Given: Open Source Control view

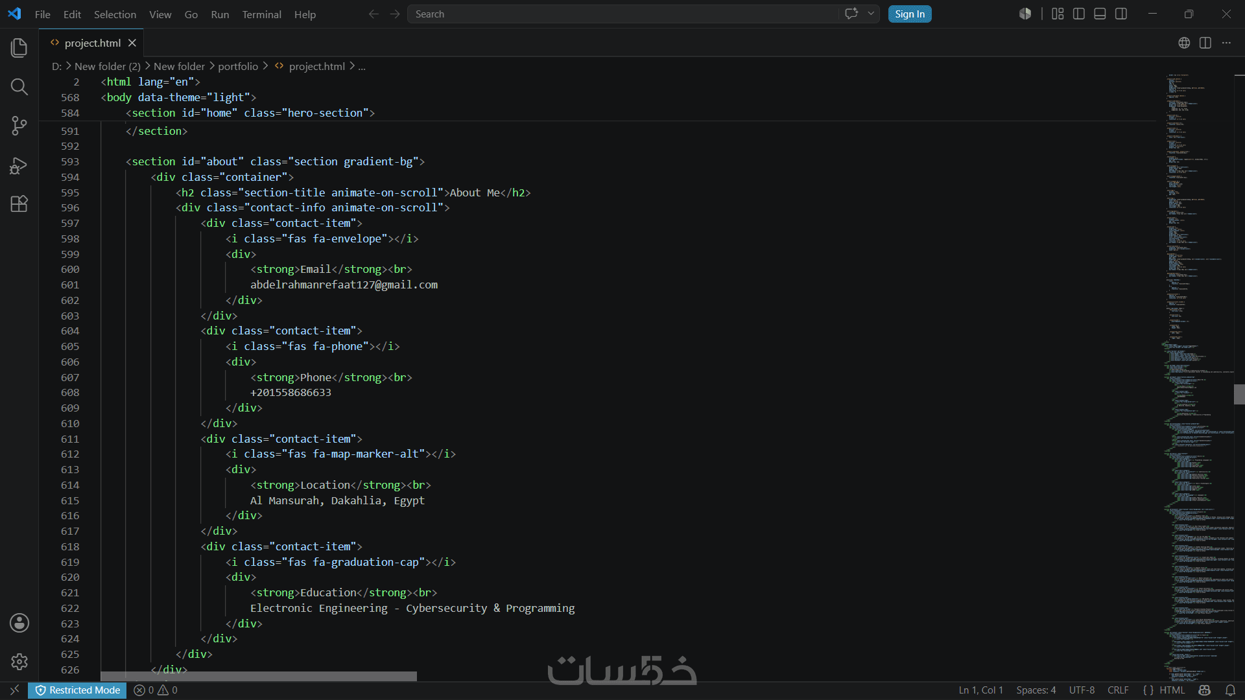Looking at the screenshot, I should (19, 126).
